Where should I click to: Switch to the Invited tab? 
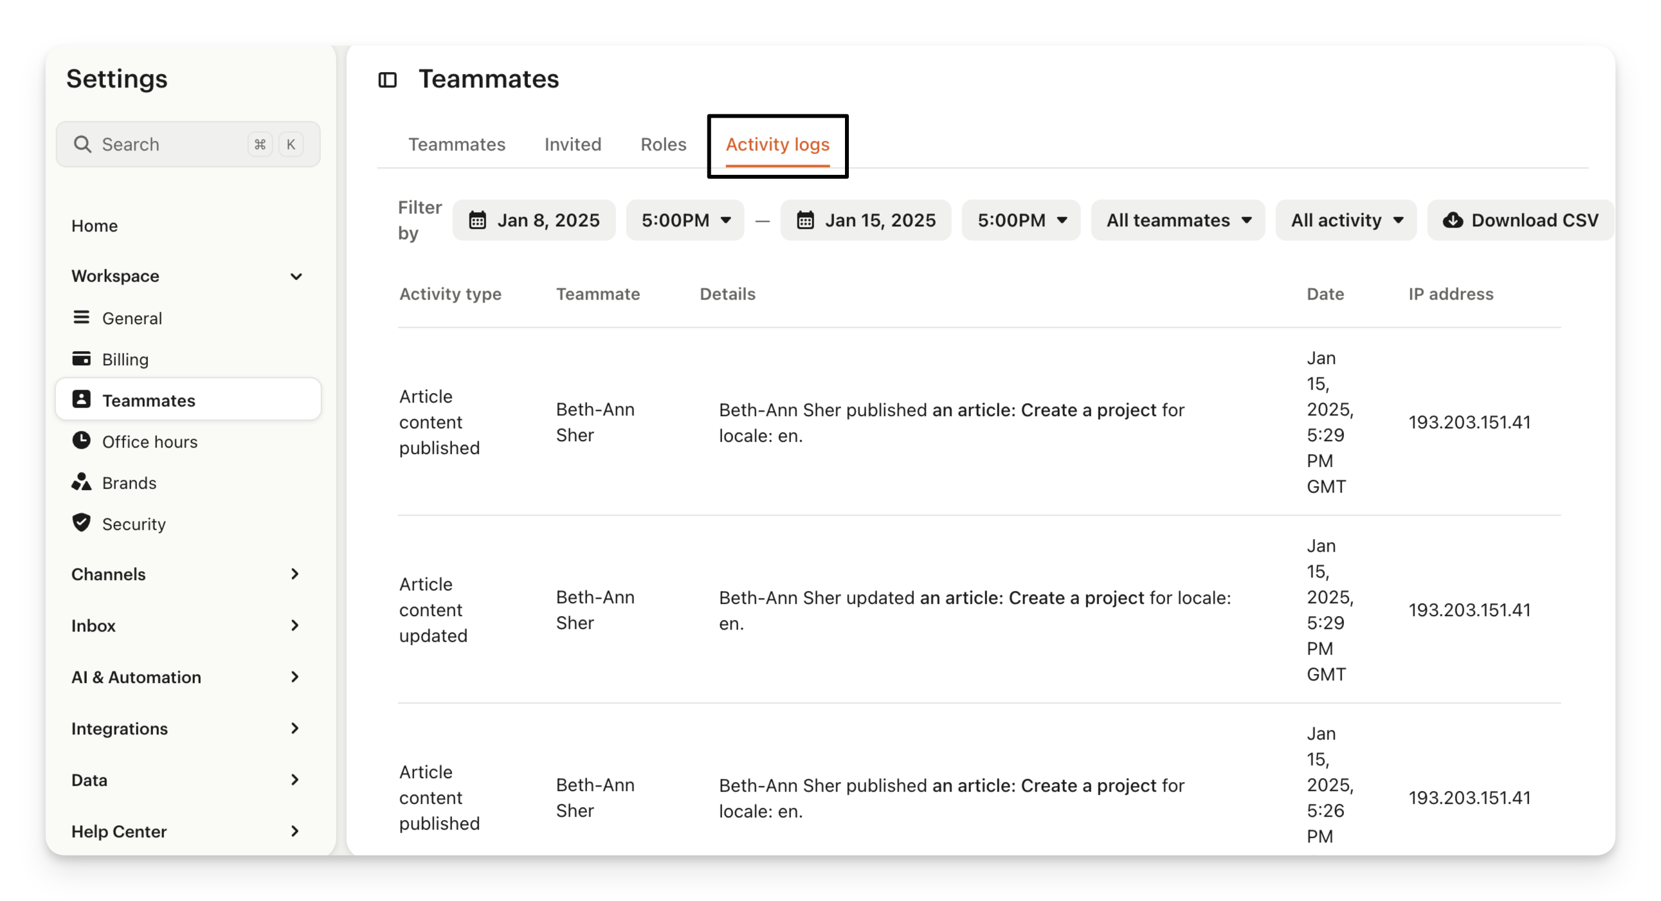pos(572,145)
